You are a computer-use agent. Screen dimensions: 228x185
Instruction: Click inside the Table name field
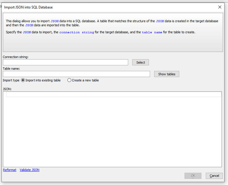(76, 74)
